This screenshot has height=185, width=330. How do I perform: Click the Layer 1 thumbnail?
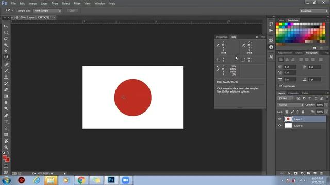[288, 119]
